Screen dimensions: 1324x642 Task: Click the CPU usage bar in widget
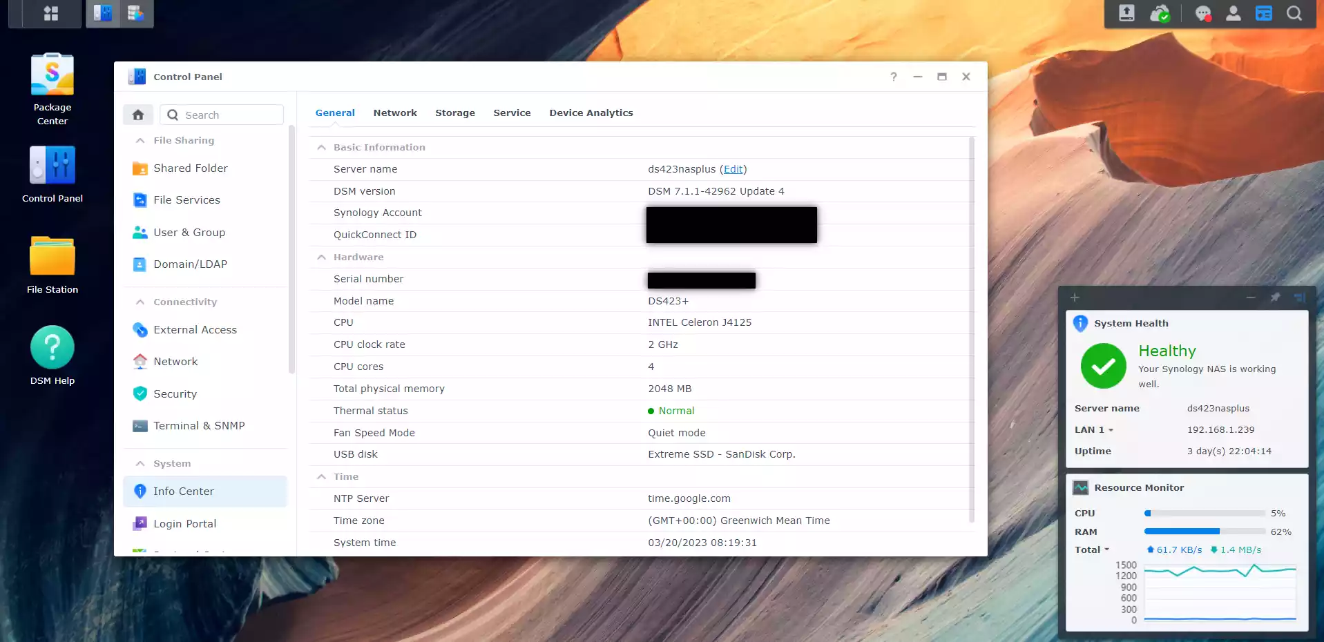tap(1205, 514)
